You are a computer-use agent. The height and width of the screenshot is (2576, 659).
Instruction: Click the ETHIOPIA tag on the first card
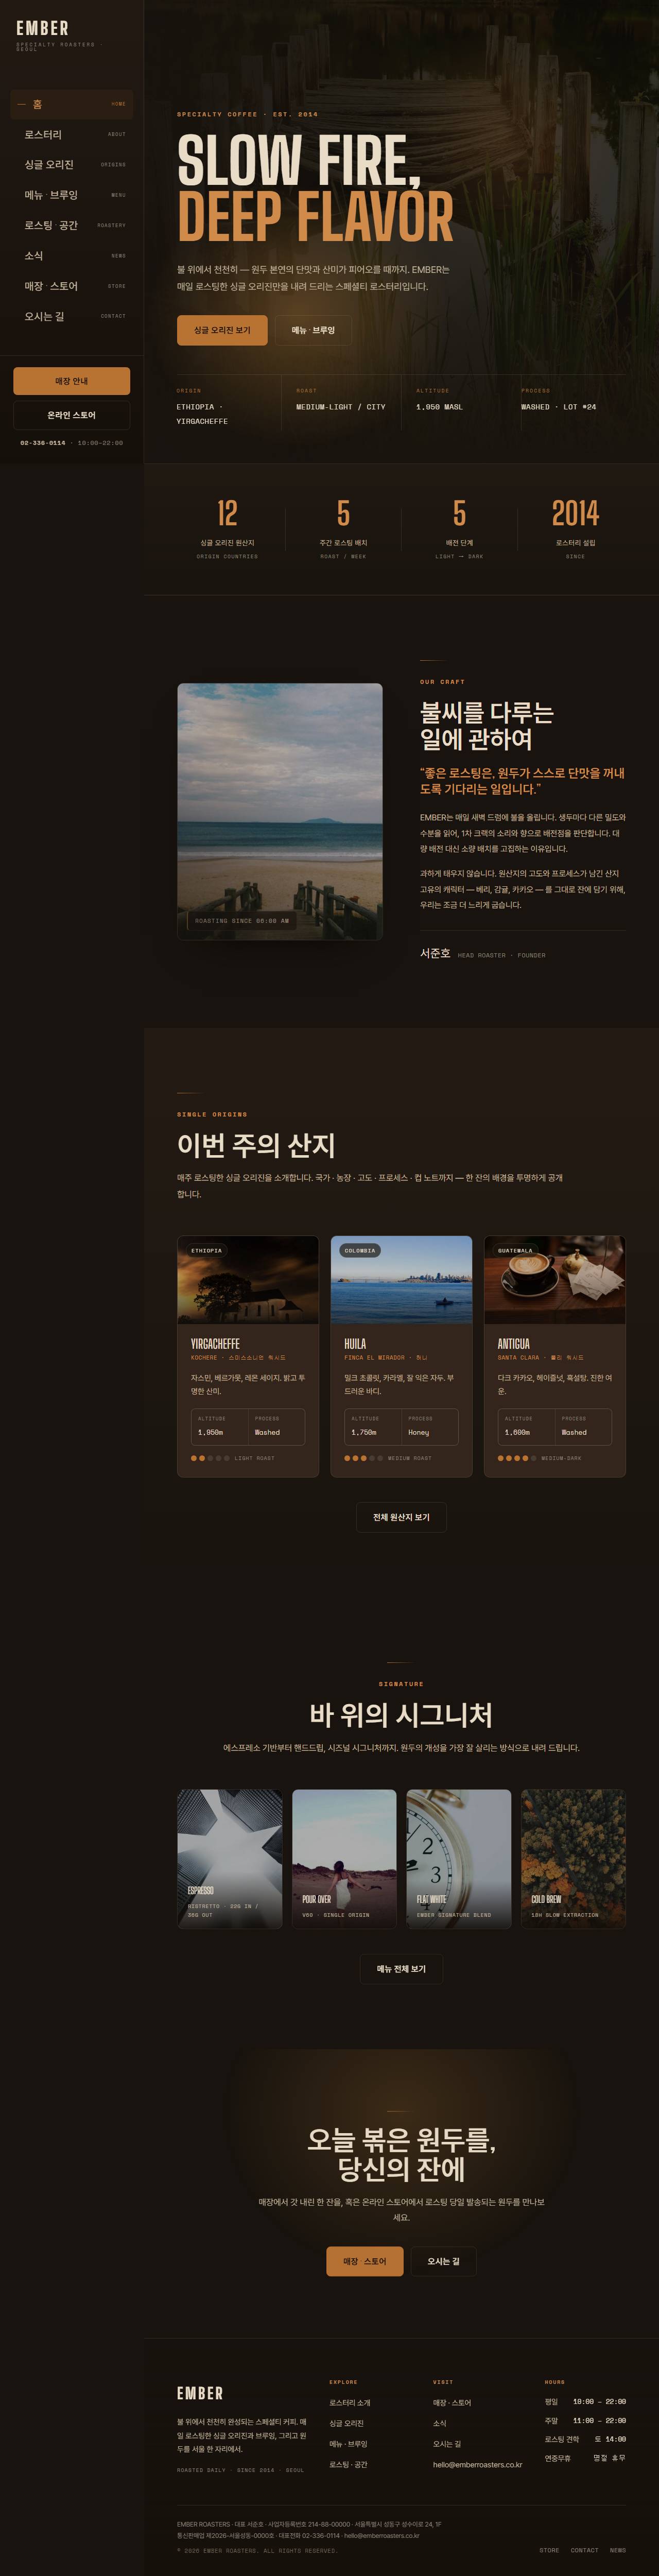point(207,1250)
